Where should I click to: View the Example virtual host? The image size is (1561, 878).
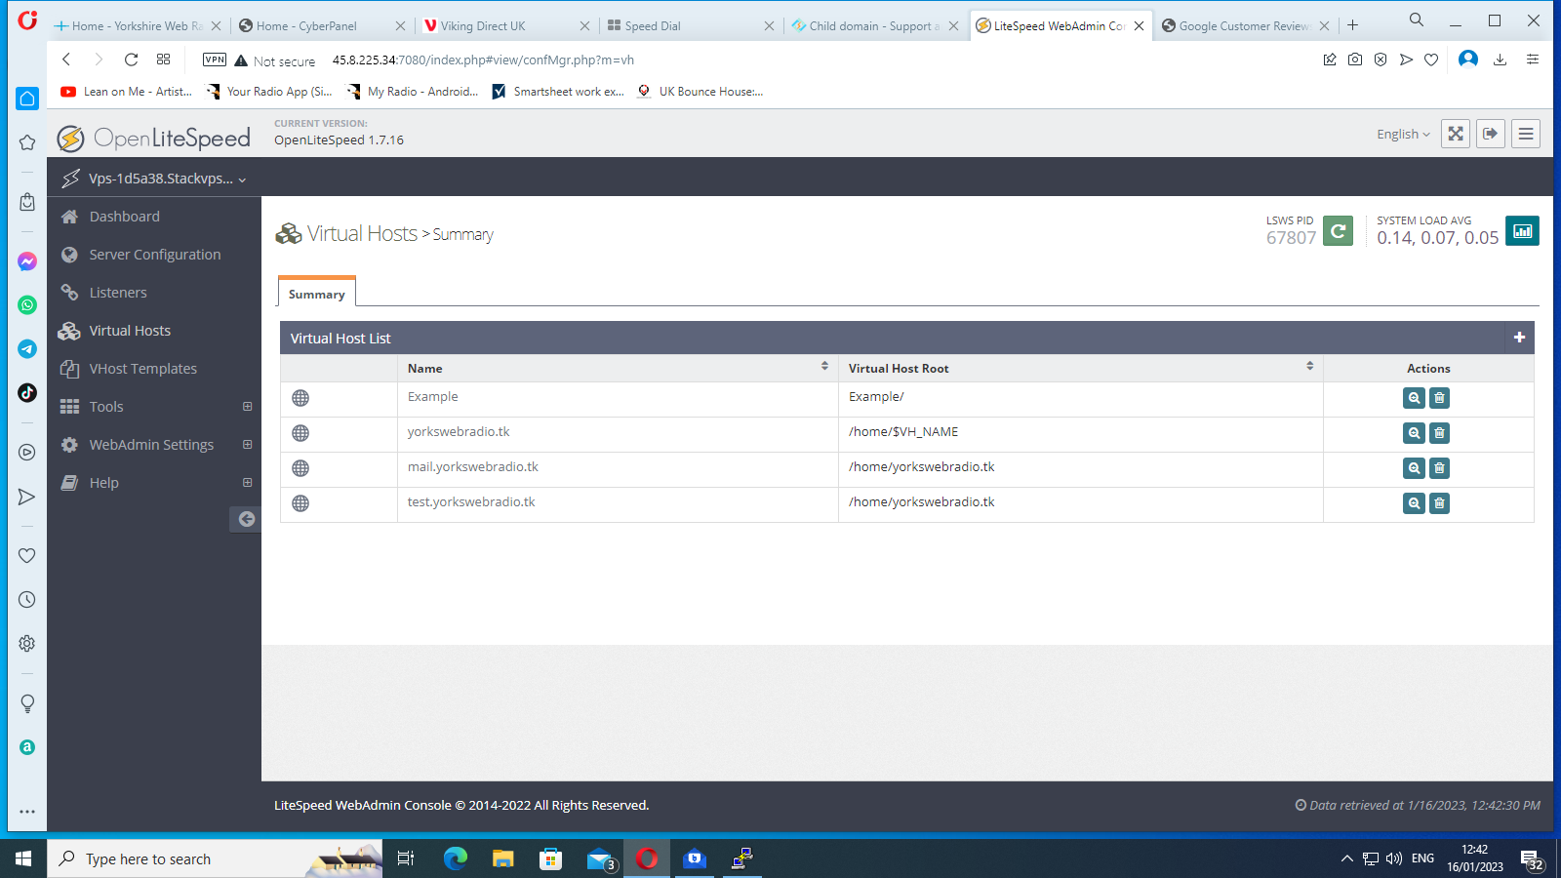point(1414,398)
